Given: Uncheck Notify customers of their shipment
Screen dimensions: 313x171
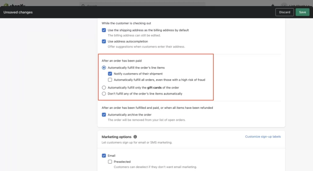Looking at the screenshot, I should (x=110, y=74).
